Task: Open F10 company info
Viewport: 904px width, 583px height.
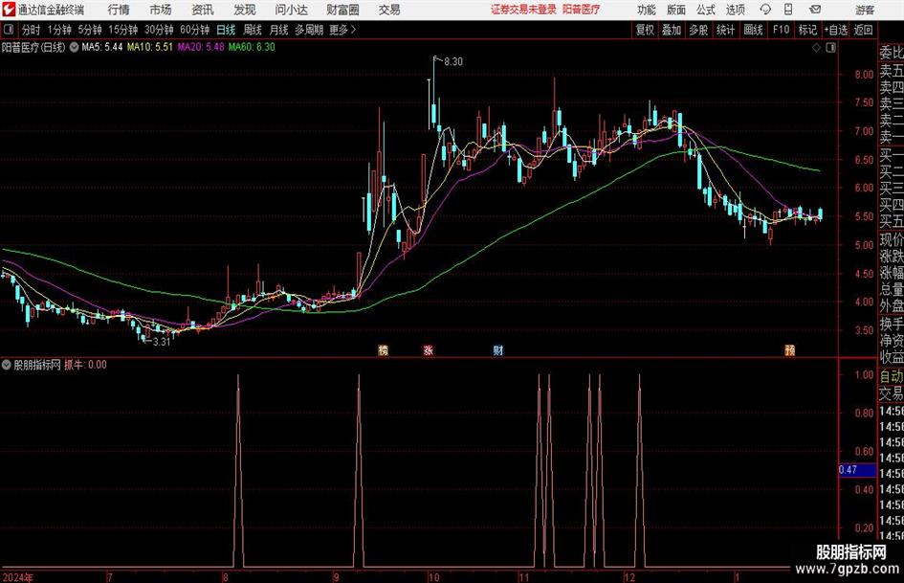Action: (782, 30)
